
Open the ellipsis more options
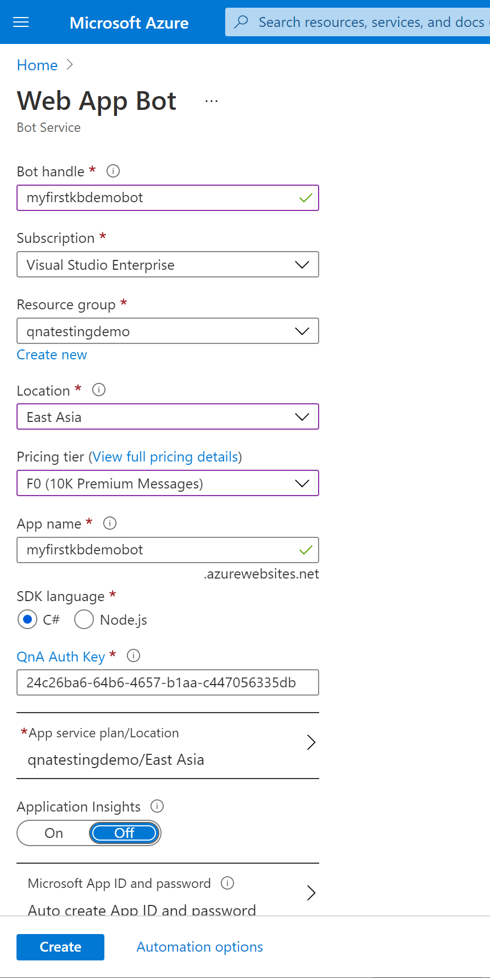point(211,101)
